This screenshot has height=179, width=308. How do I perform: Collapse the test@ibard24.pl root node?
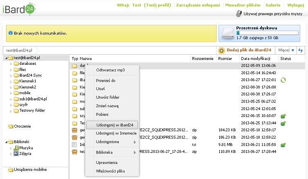tap(6, 58)
